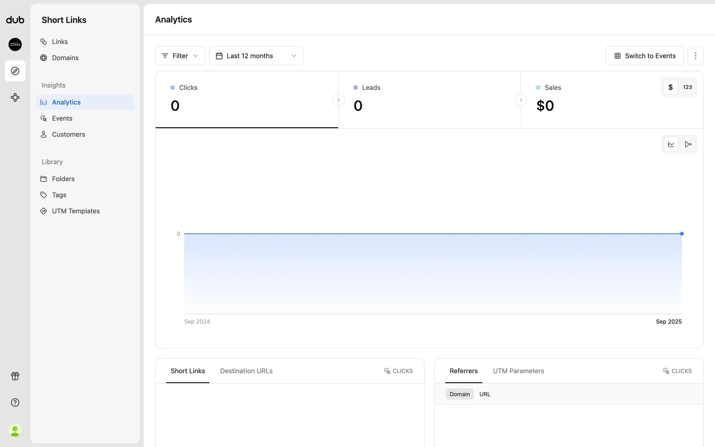The image size is (715, 447).
Task: Switch chart to line chart view
Action: pyautogui.click(x=671, y=144)
